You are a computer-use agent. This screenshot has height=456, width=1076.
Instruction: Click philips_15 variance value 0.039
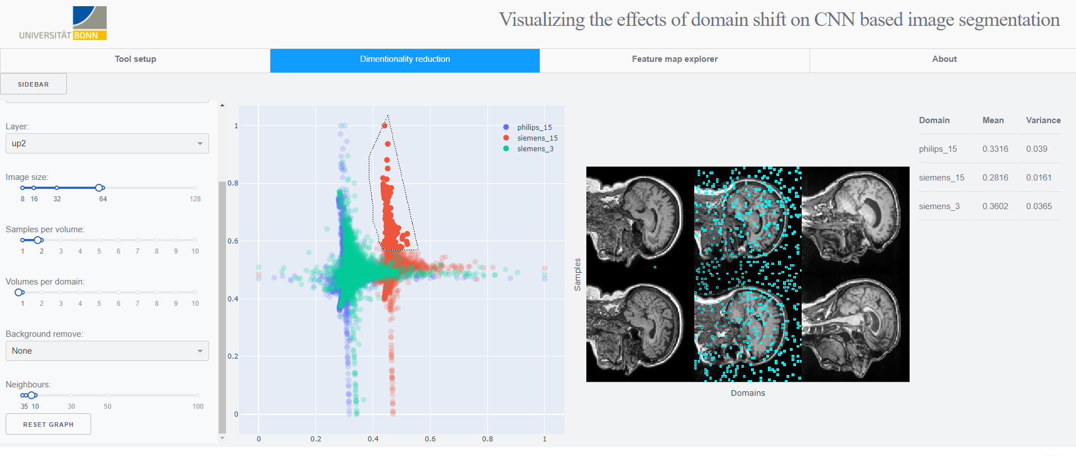point(1037,149)
